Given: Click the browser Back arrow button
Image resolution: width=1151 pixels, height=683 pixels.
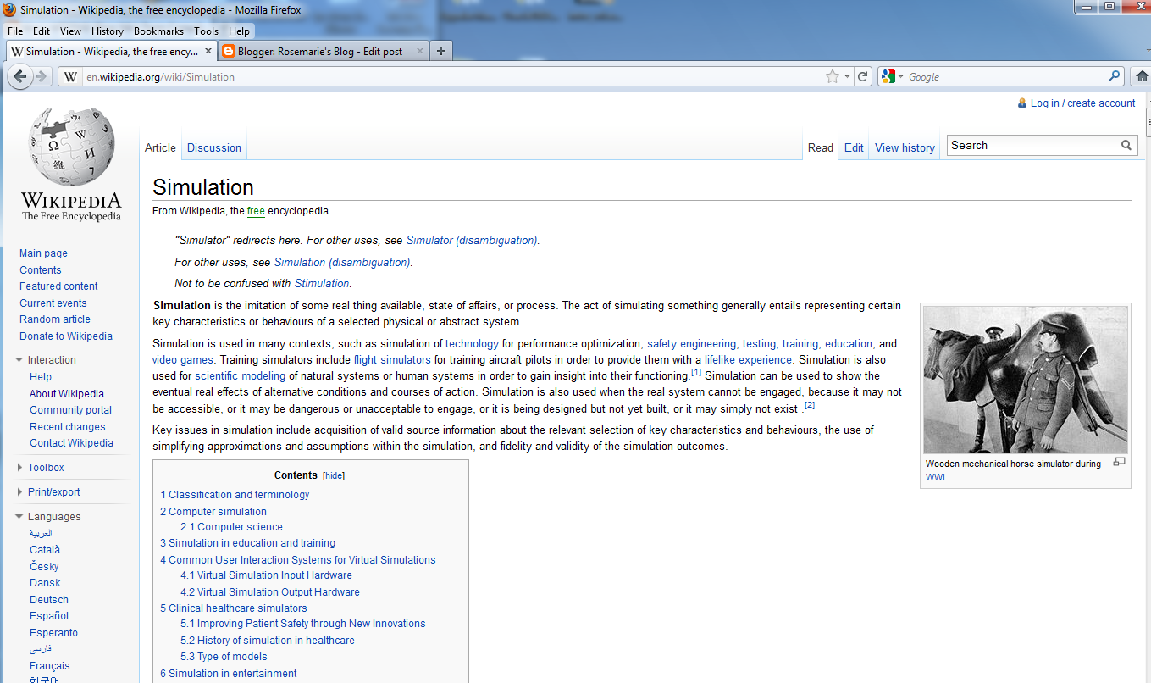Looking at the screenshot, I should (x=20, y=76).
